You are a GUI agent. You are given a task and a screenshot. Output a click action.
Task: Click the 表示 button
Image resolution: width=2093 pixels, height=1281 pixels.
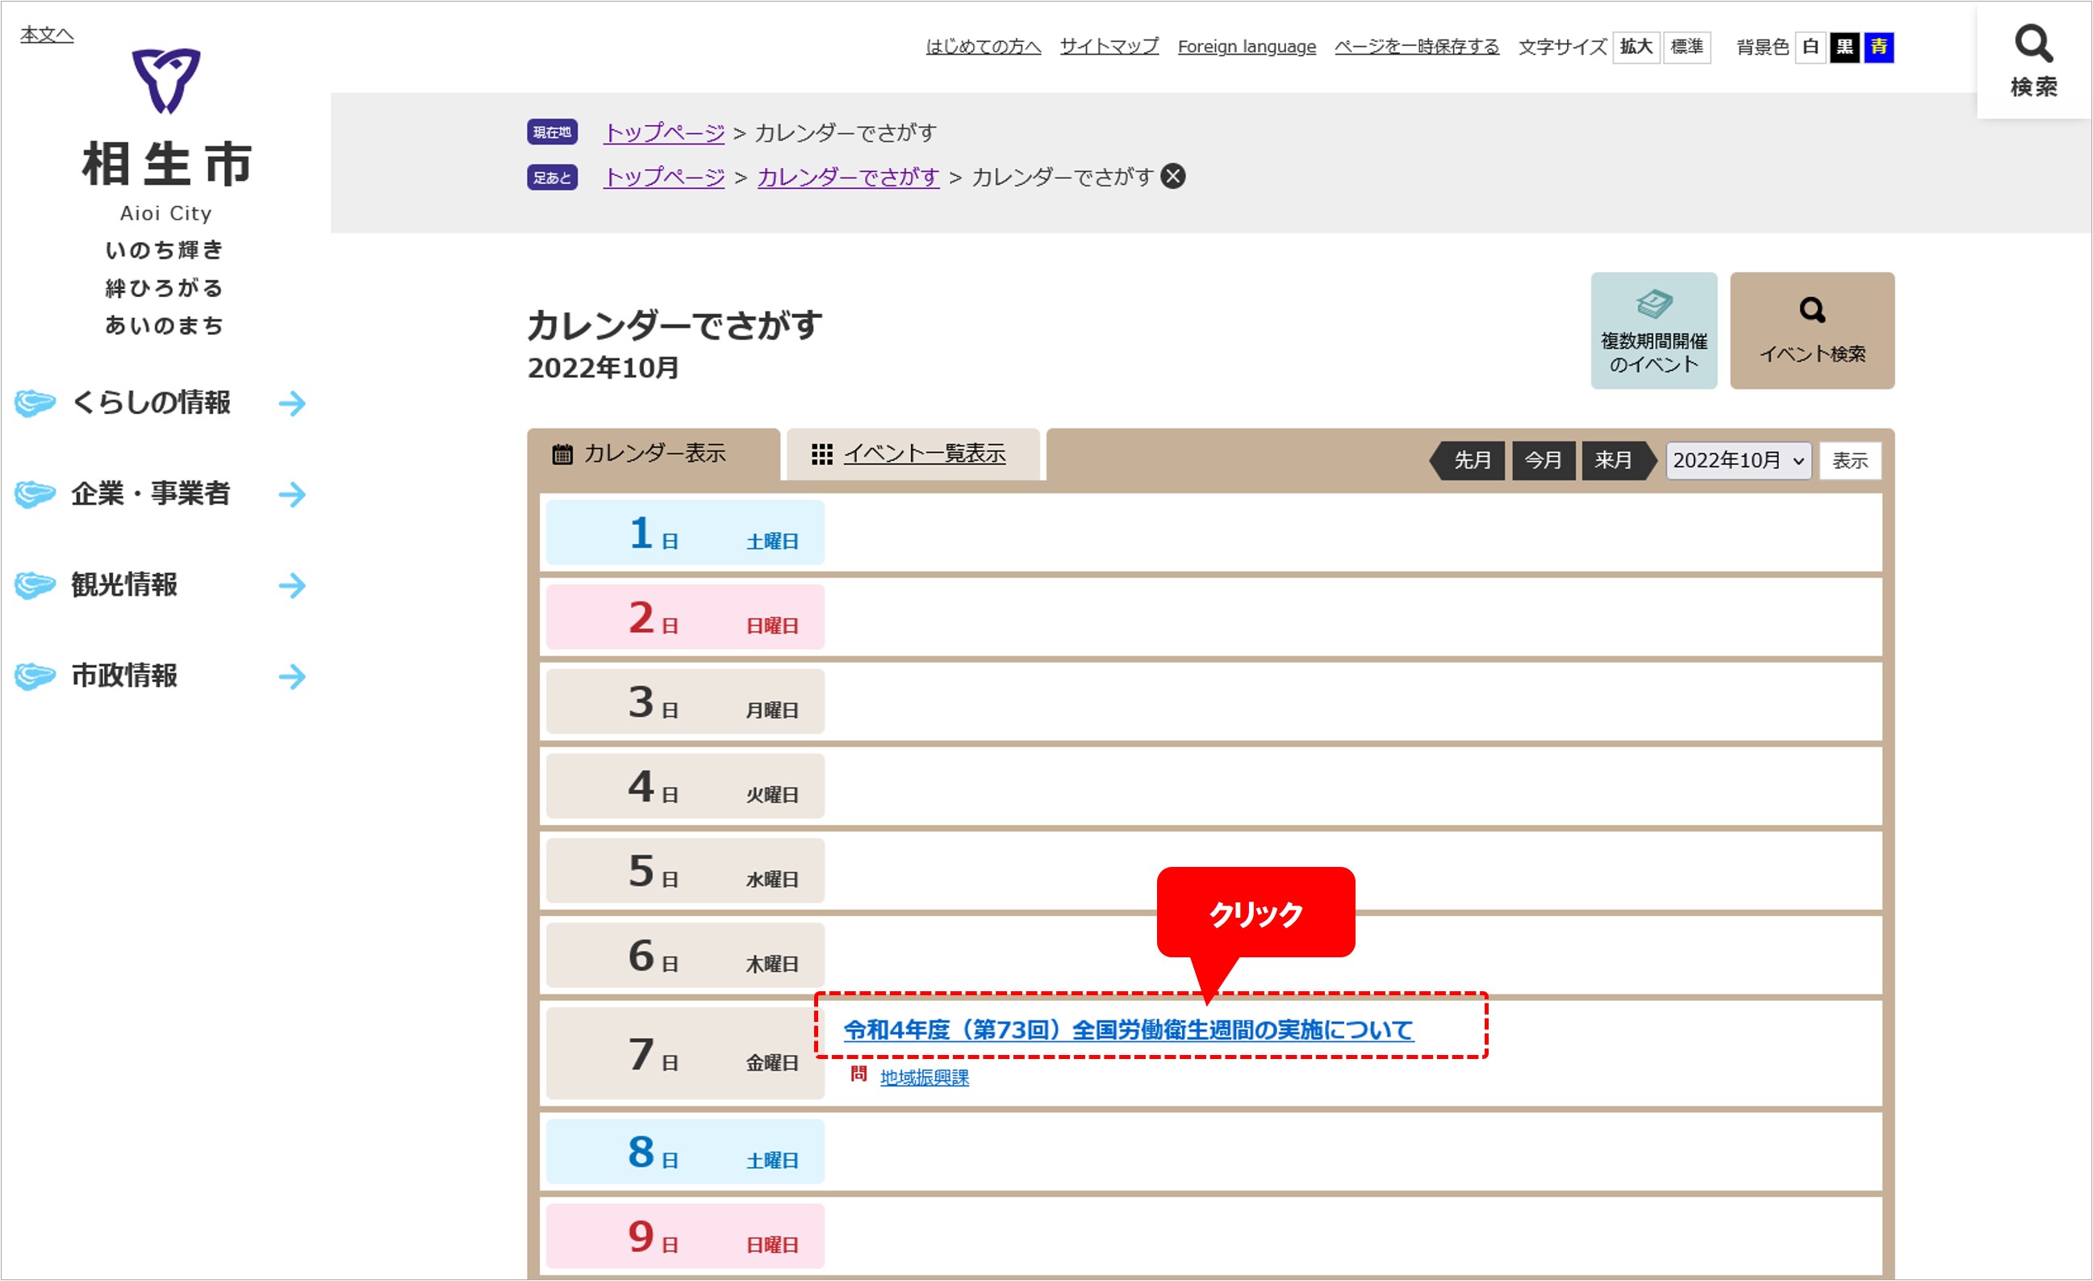[x=1849, y=461]
